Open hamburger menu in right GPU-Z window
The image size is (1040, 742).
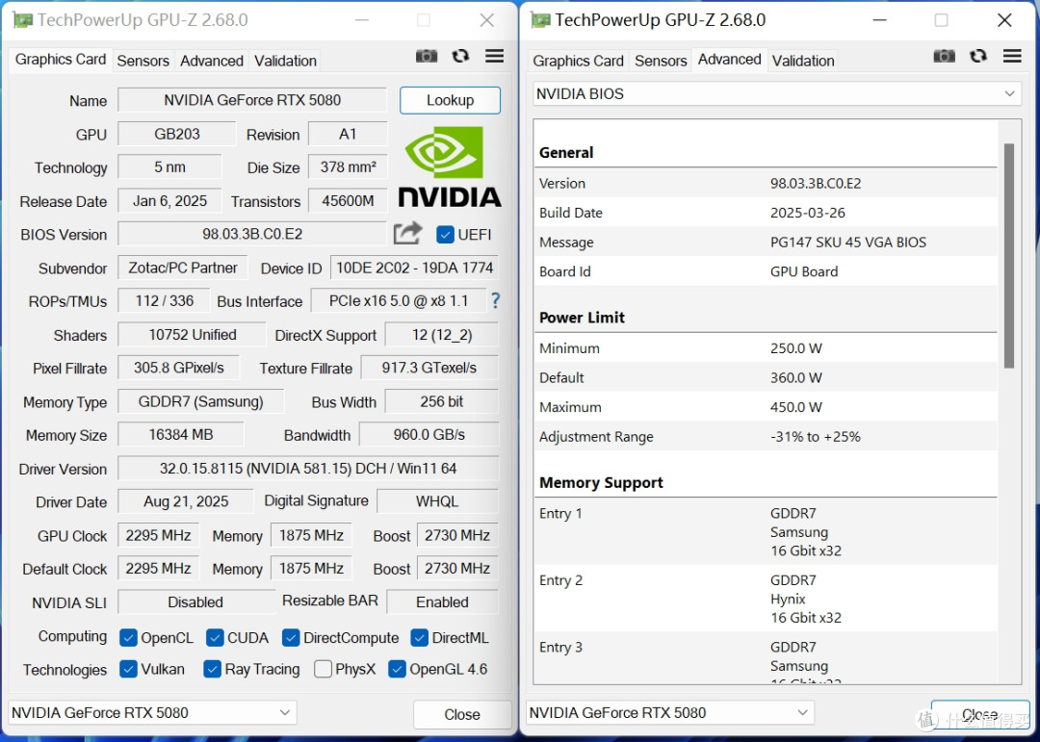point(1011,57)
